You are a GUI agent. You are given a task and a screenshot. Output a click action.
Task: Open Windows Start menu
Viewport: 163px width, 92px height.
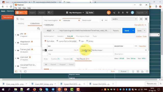click(x=3, y=89)
